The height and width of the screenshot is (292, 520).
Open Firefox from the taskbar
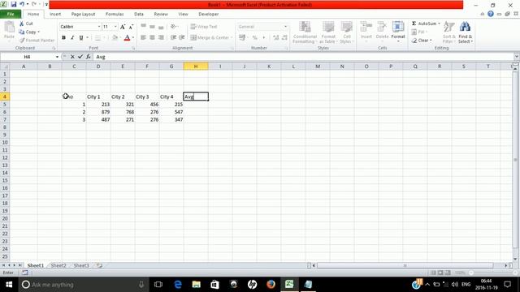tap(271, 285)
